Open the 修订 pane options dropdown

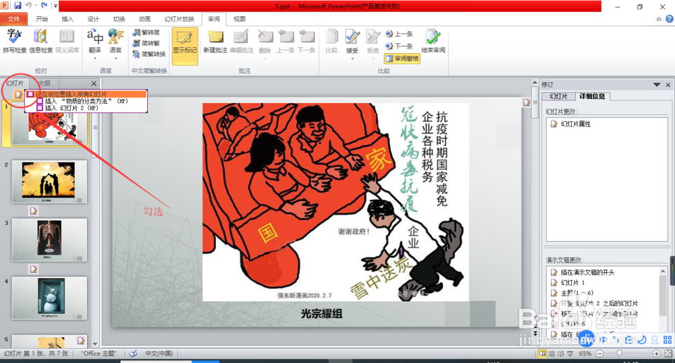click(657, 85)
